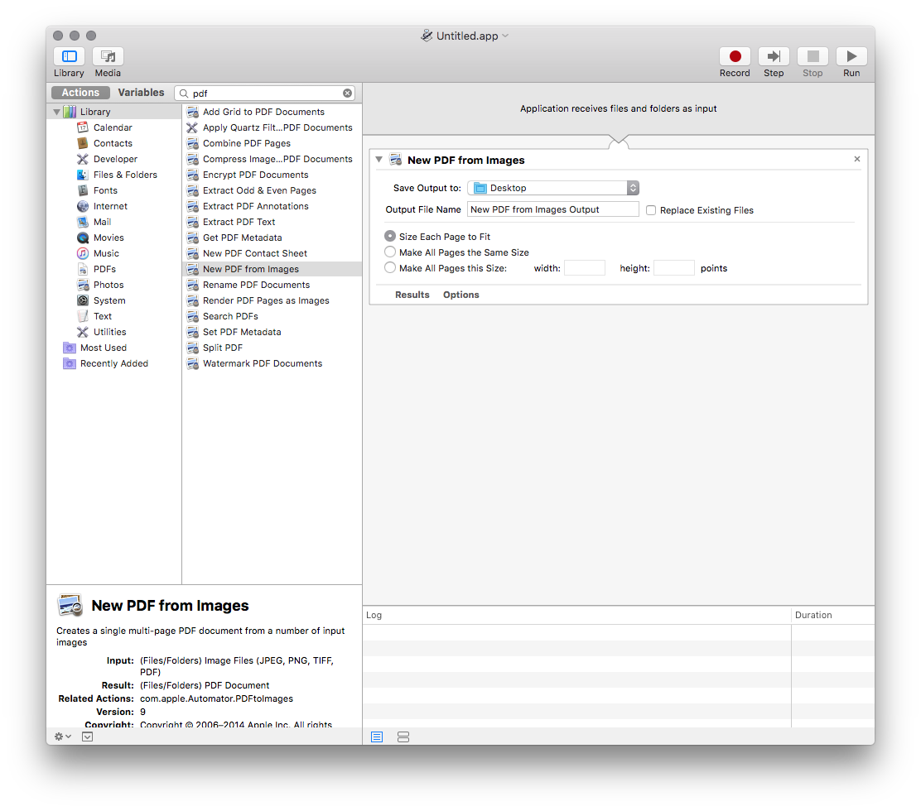This screenshot has width=921, height=811.
Task: Select the Internet library category
Action: 110,207
